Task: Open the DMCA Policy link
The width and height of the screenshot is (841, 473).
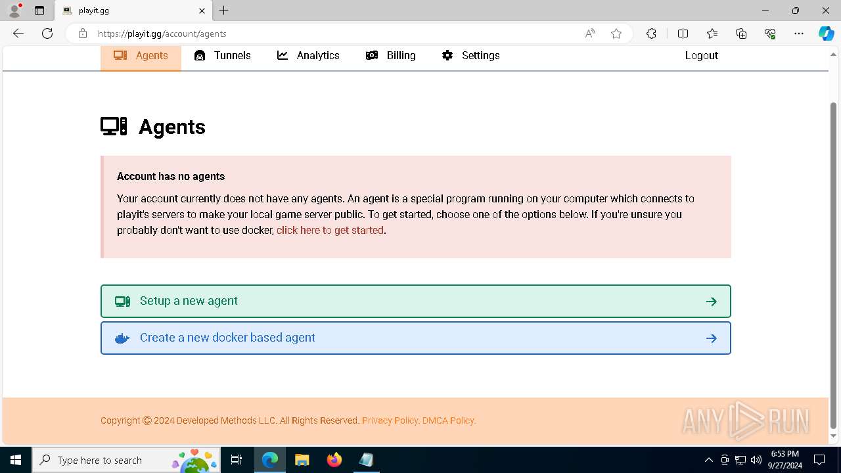Action: (448, 420)
